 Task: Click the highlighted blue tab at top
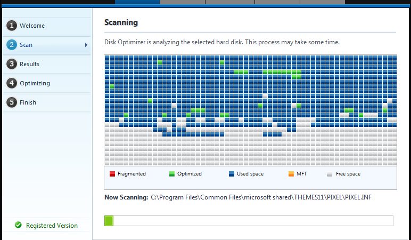[137, 2]
